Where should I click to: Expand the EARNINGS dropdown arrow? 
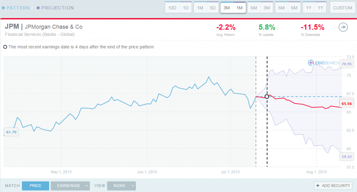[x=86, y=186]
